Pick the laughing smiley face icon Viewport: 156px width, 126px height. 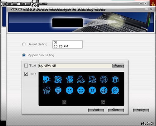[81, 90]
